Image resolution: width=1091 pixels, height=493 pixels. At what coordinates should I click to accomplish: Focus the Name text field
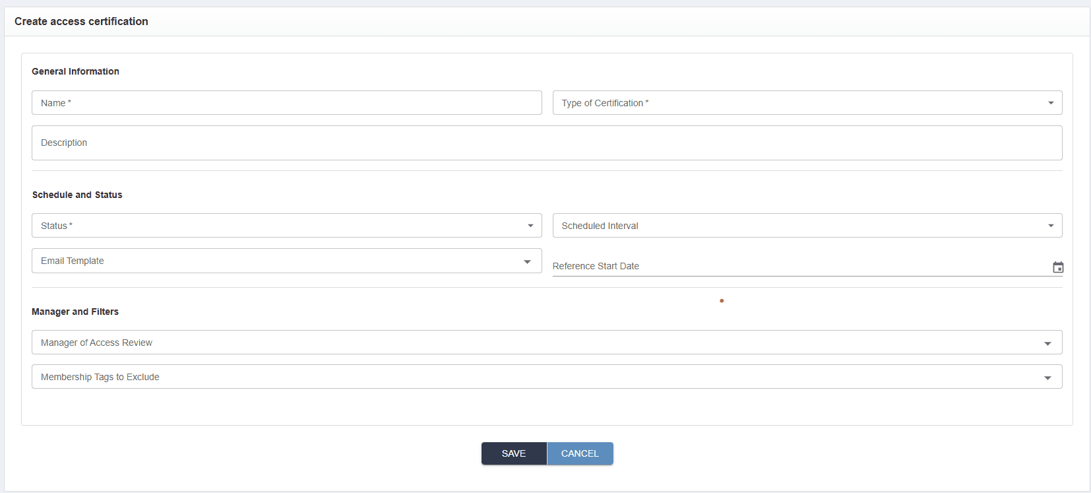[x=286, y=103]
